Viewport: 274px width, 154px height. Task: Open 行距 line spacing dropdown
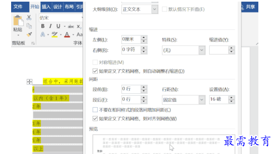pos(184,100)
